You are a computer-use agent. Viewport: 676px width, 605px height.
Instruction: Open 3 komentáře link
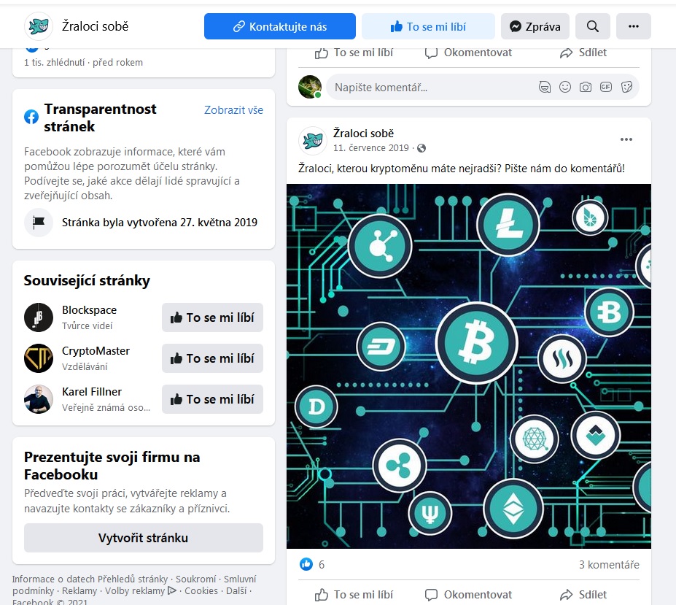(609, 564)
